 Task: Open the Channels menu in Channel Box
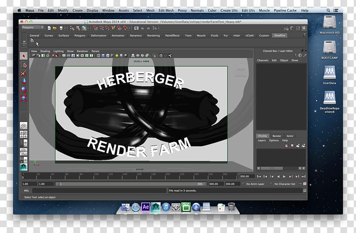pyautogui.click(x=263, y=61)
